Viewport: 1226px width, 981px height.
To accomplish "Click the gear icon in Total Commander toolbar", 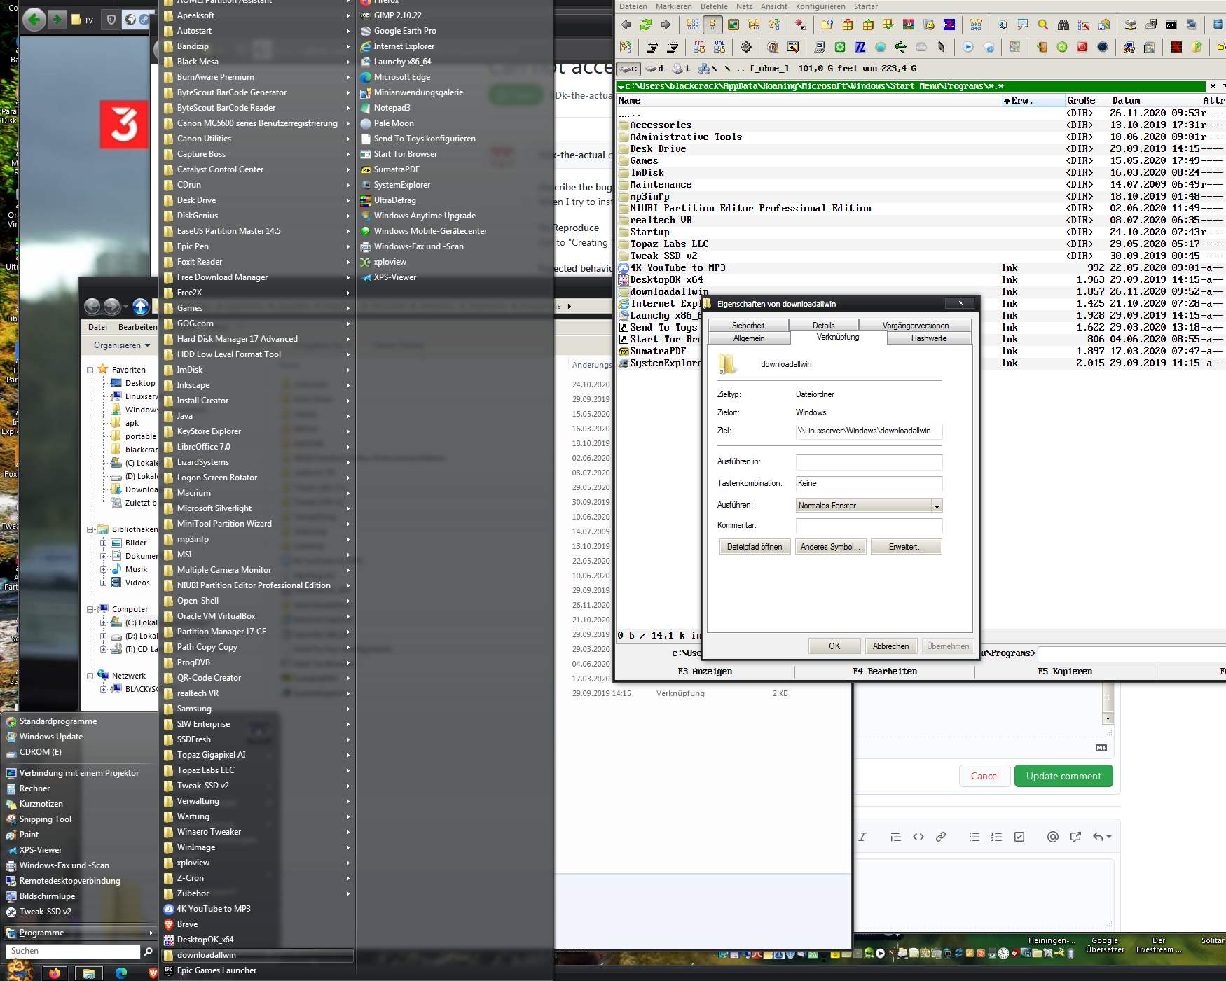I will pyautogui.click(x=745, y=47).
